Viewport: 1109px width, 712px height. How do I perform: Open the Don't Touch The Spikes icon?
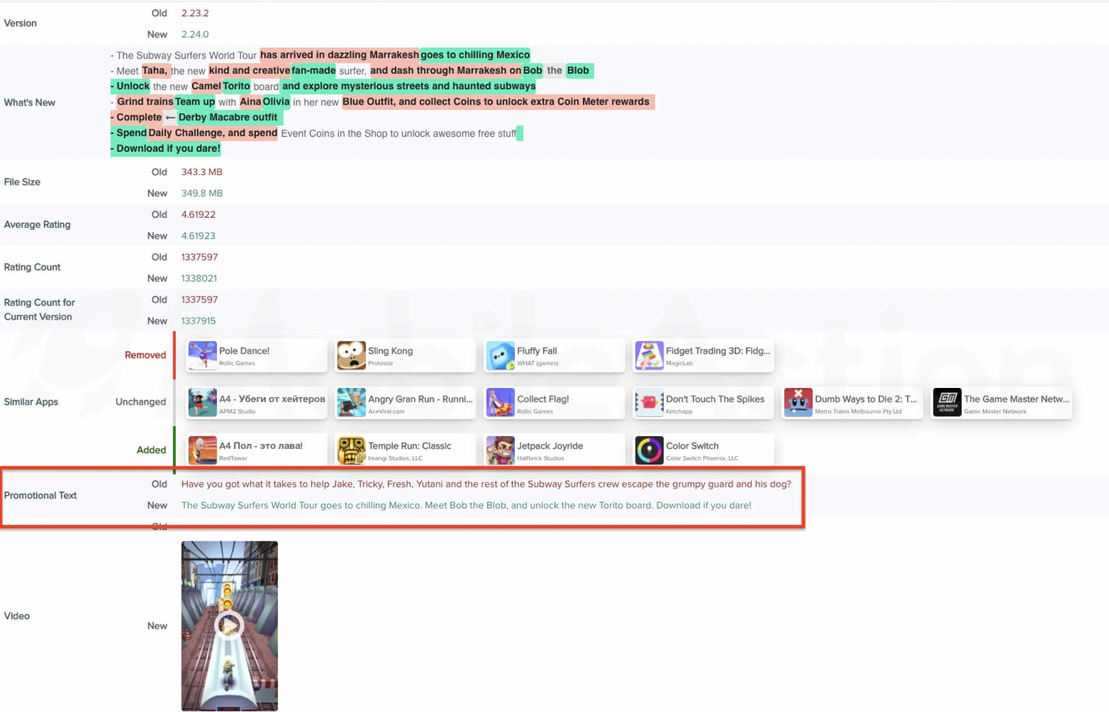click(x=649, y=403)
